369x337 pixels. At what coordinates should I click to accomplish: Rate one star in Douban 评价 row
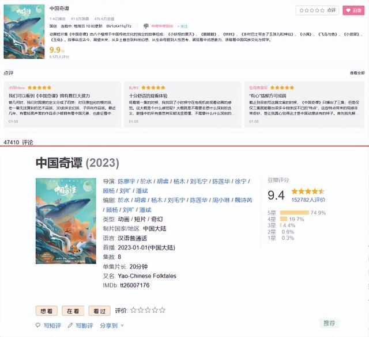coord(133,310)
